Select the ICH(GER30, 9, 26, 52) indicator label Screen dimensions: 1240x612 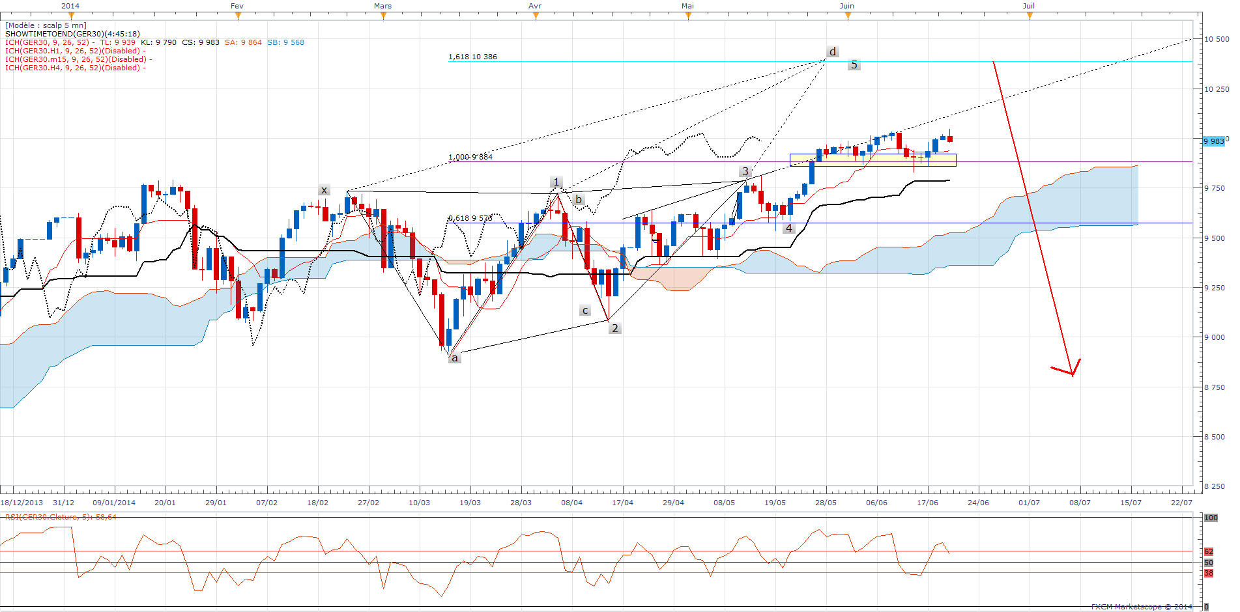point(47,42)
